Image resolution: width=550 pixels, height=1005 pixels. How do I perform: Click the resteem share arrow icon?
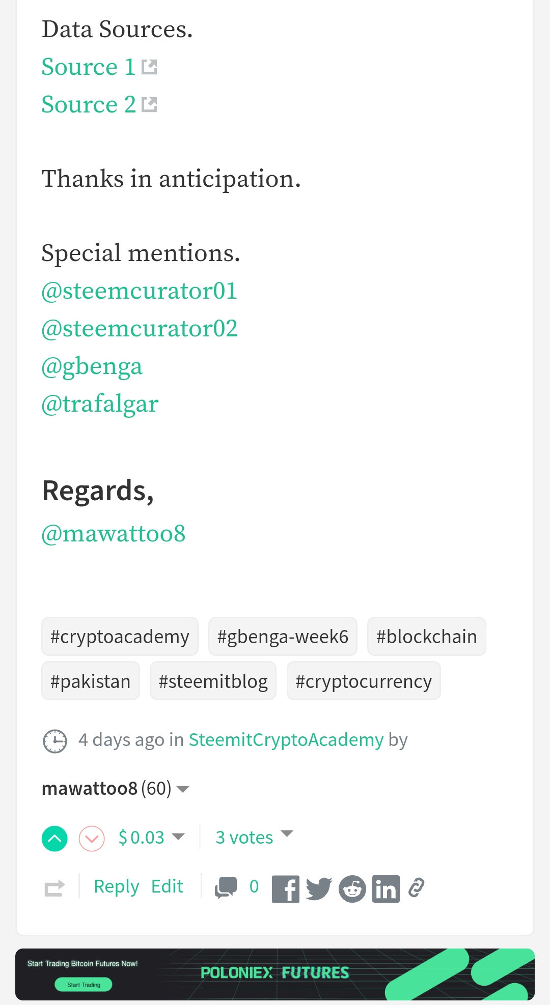coord(54,888)
